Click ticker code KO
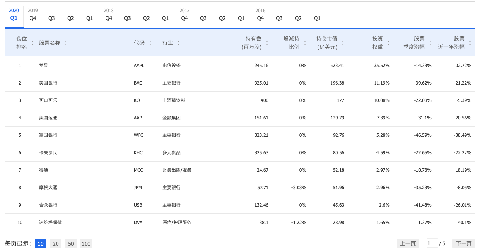Viewport: 482px width, 251px height. pos(137,100)
